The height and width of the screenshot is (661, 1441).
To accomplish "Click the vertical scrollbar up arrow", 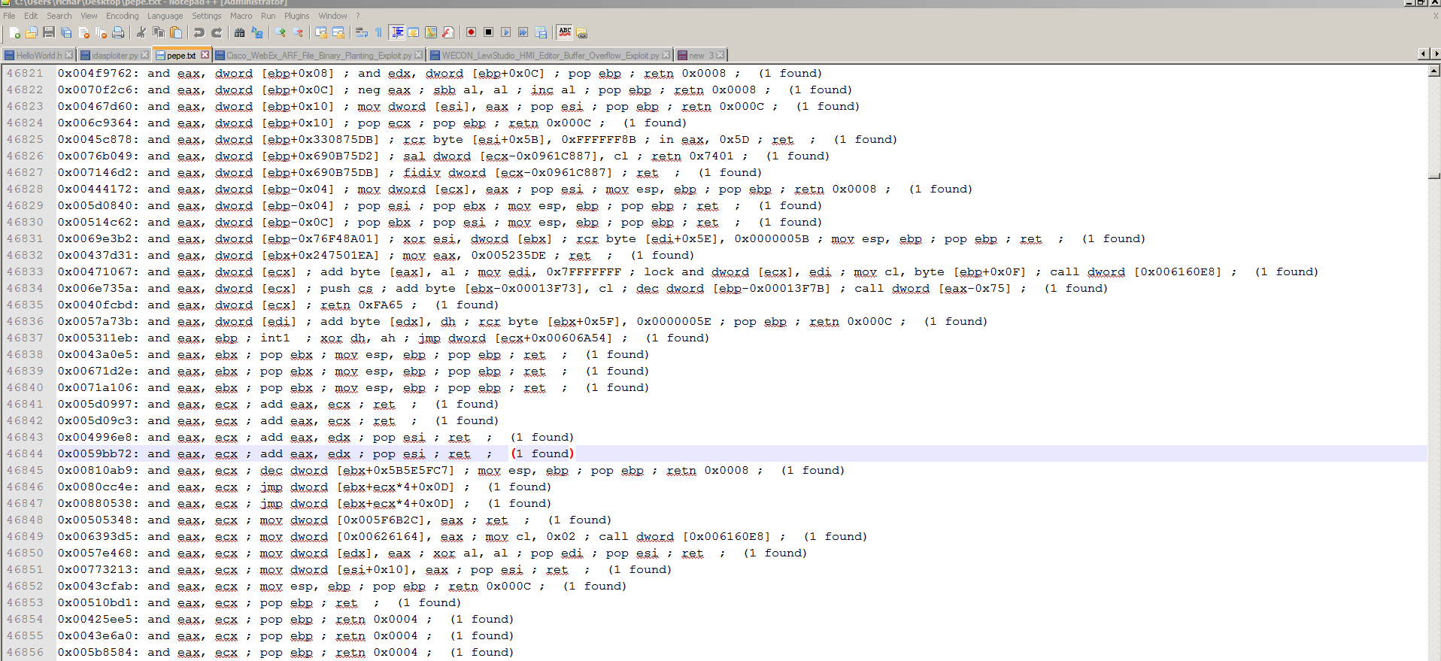I will coord(1433,71).
